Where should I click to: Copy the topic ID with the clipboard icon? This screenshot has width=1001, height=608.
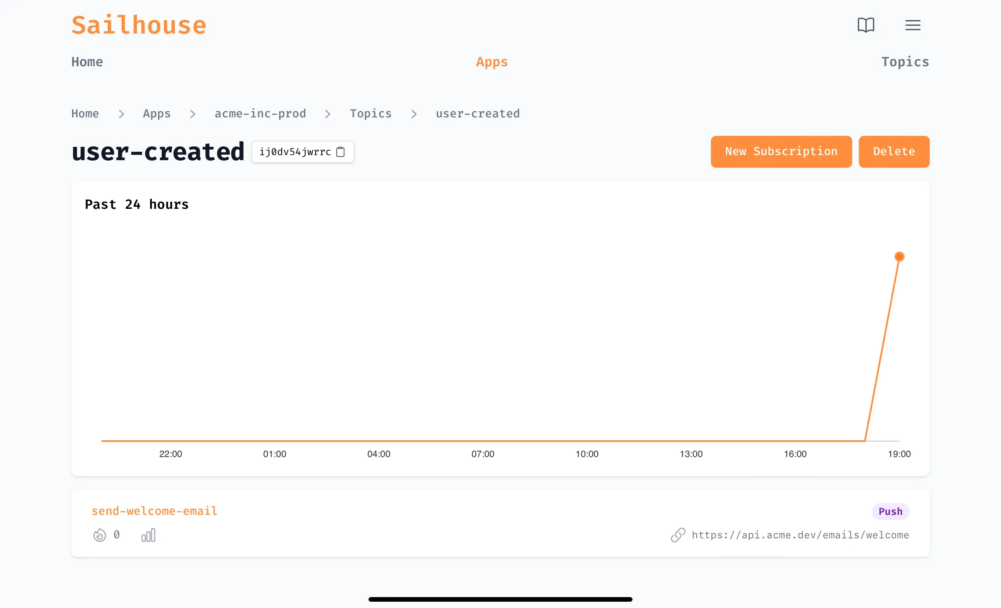[x=340, y=152]
